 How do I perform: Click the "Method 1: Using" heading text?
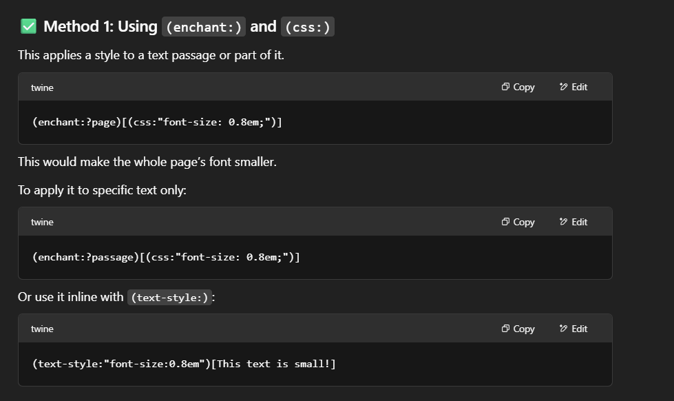[101, 27]
